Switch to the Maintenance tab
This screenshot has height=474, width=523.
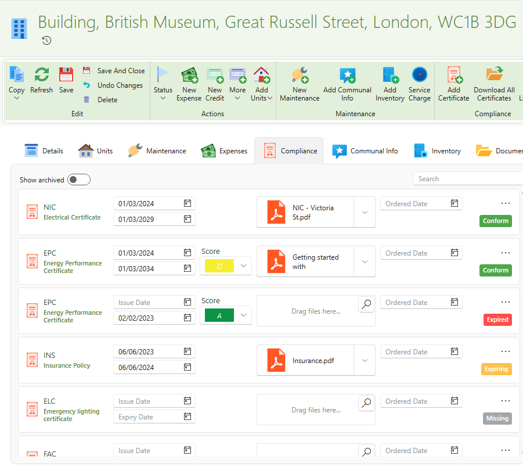pos(157,151)
